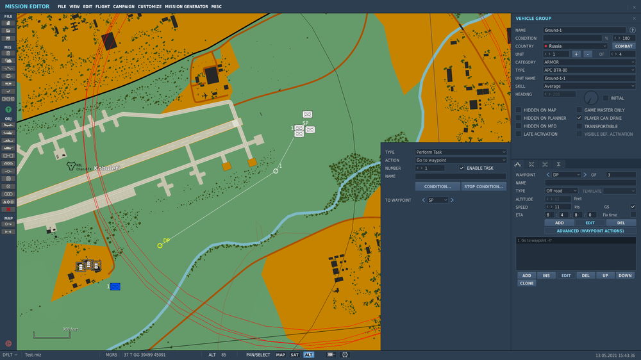
Task: Toggle the GS speed checkbox
Action: (x=633, y=207)
